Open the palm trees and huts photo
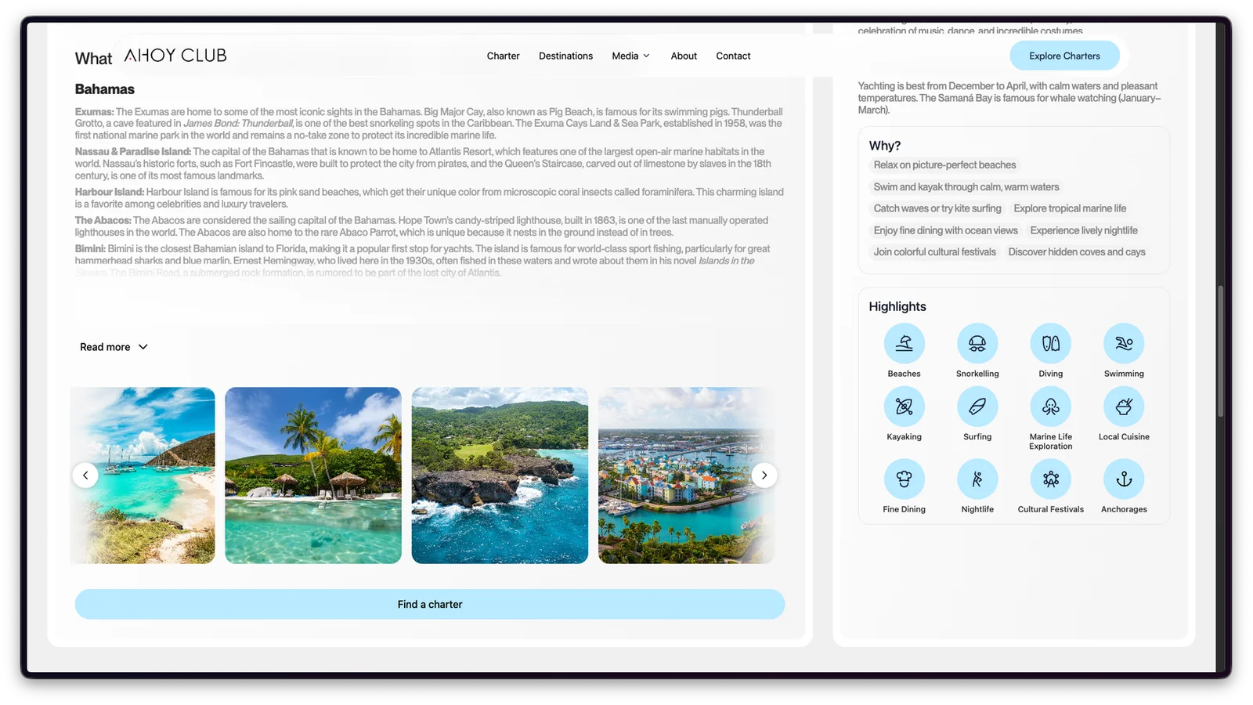 [313, 475]
